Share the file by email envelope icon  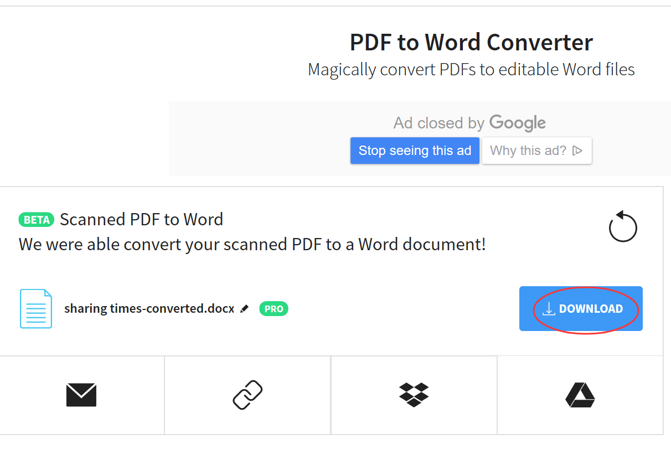(81, 395)
